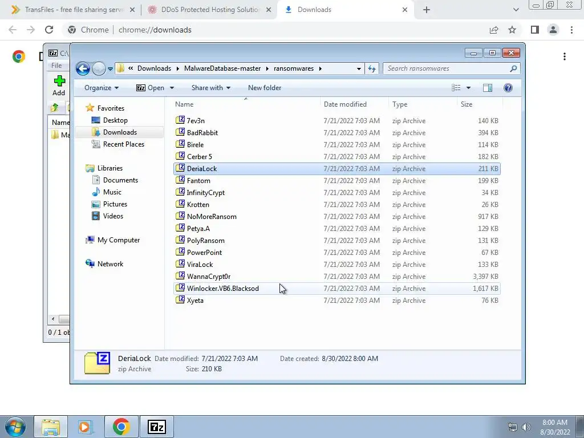Go back with the Explorer back arrow
The image size is (584, 438).
pyautogui.click(x=83, y=68)
